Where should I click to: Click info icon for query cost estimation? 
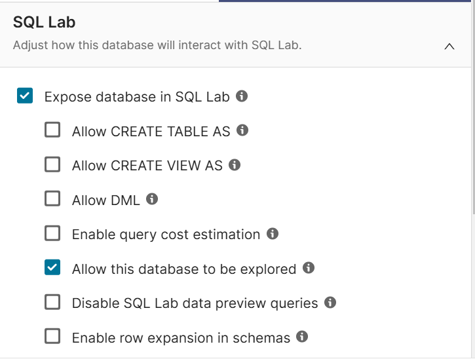273,234
